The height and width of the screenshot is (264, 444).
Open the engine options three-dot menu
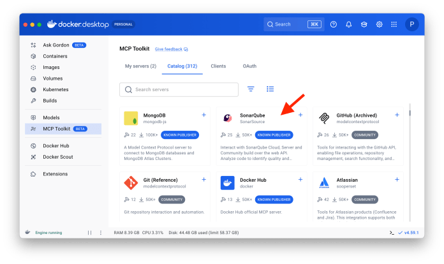[x=101, y=233]
